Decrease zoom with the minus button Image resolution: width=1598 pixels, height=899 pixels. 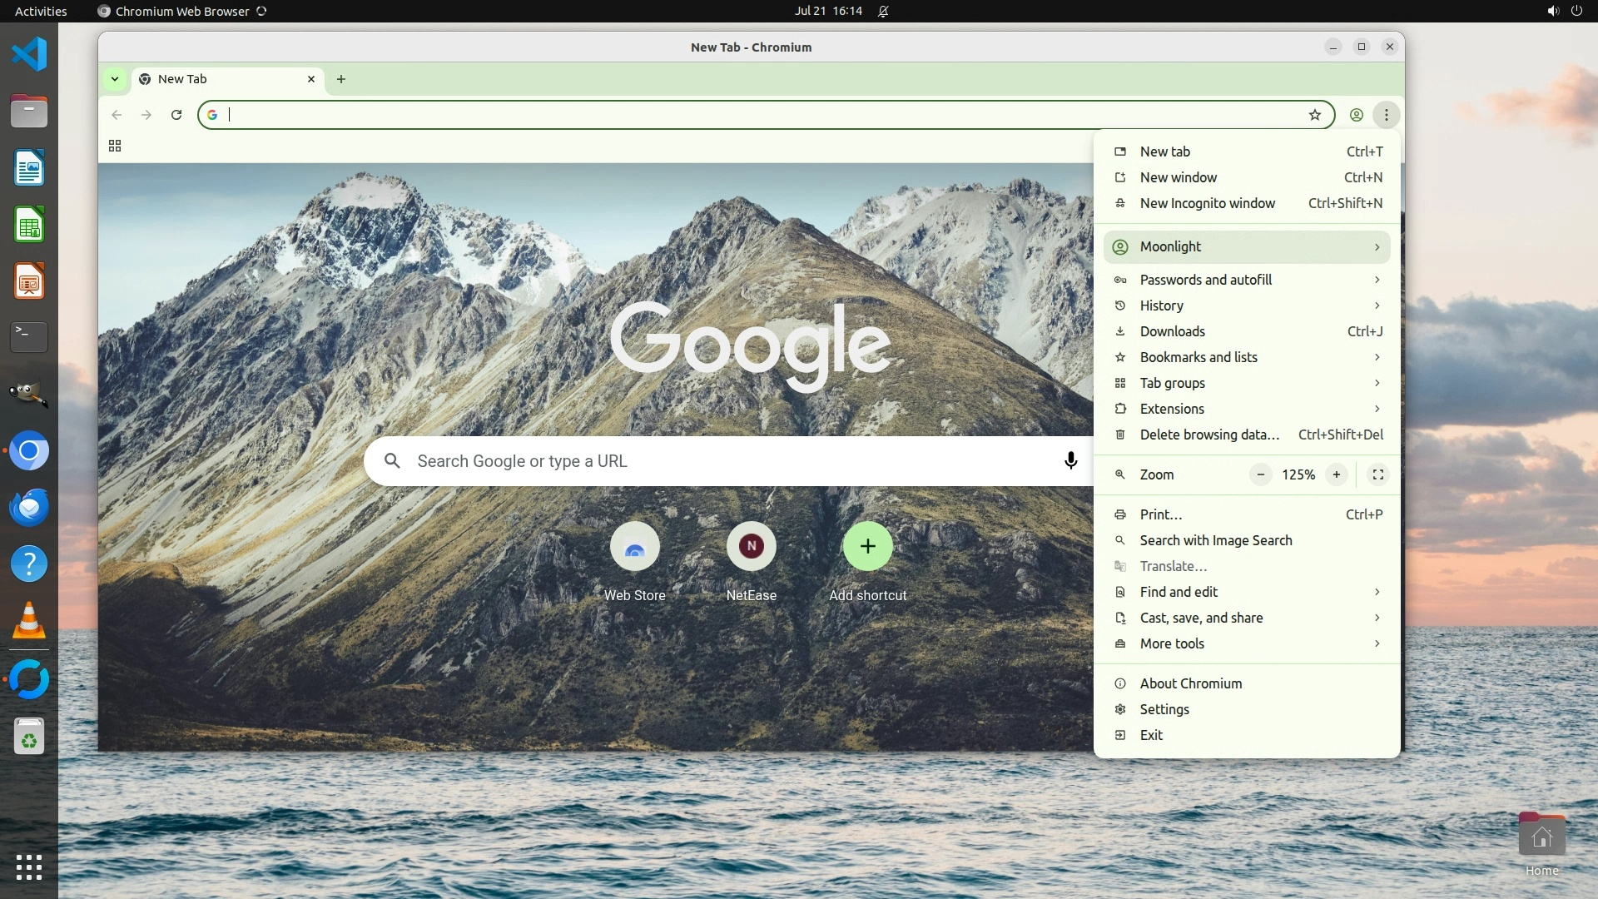pyautogui.click(x=1261, y=474)
